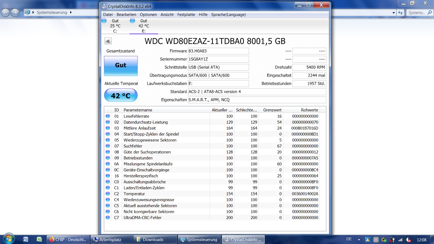Click the Drehzahl field 5400 RPM
Screen dimensions: 434x244
point(309,67)
